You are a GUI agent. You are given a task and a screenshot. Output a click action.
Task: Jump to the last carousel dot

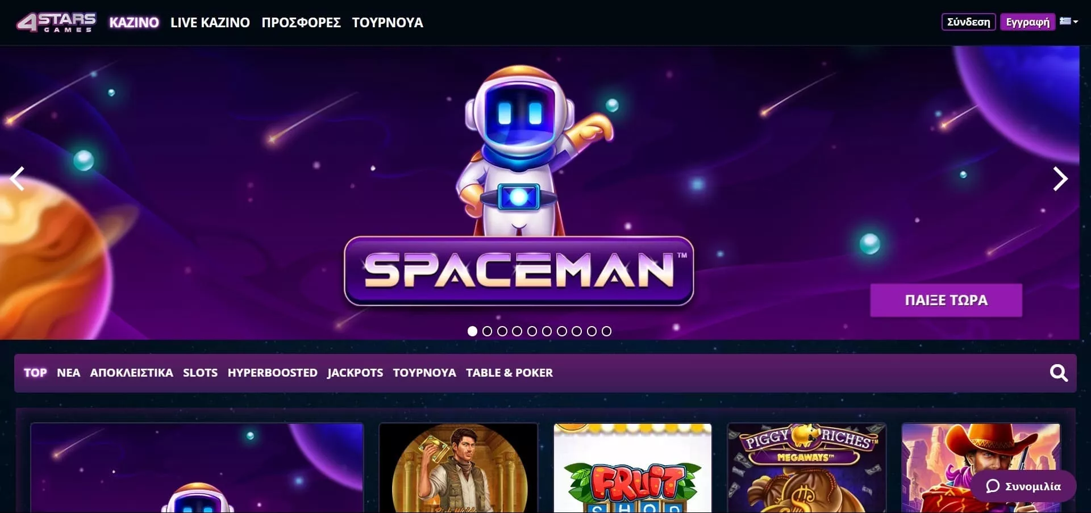click(606, 331)
